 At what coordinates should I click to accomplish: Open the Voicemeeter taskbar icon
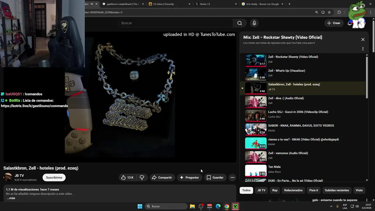point(209,206)
